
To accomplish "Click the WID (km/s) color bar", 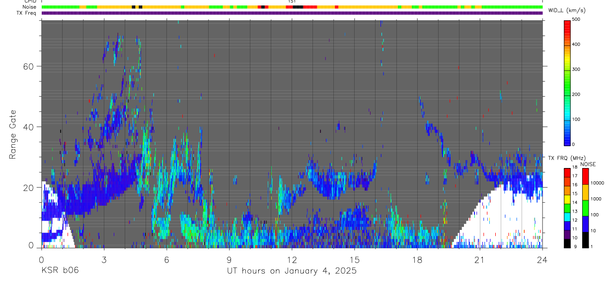I will point(568,82).
